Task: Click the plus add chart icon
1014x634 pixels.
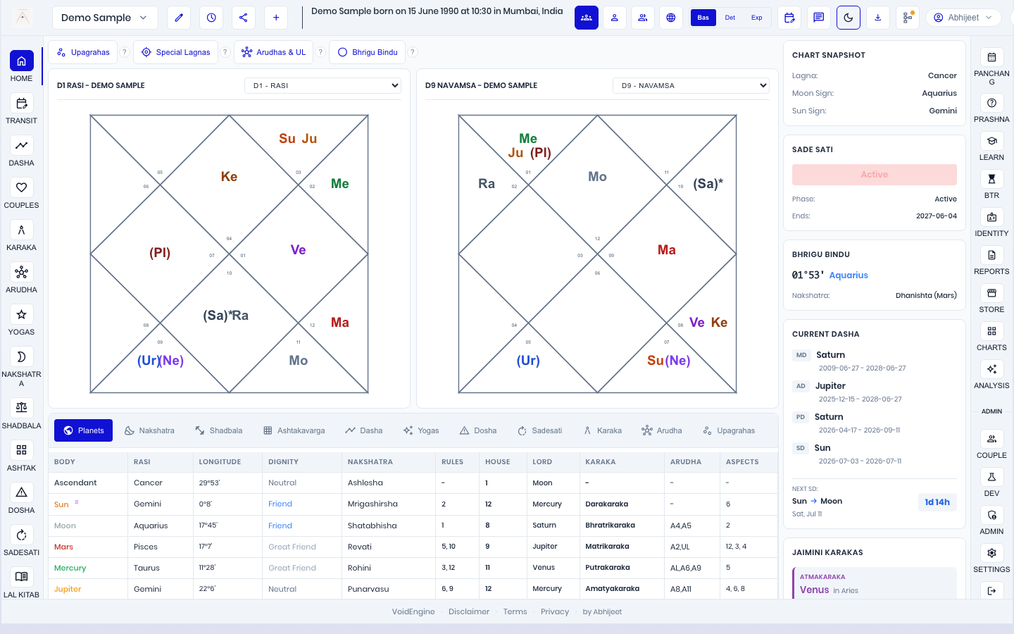Action: tap(276, 18)
